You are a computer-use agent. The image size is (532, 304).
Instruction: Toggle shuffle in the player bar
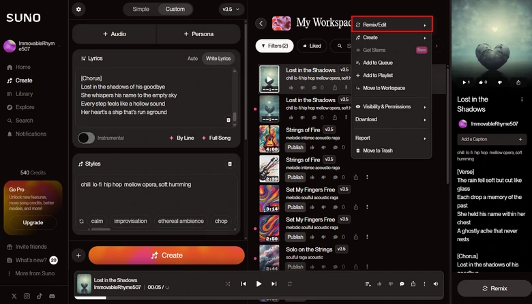point(228,284)
